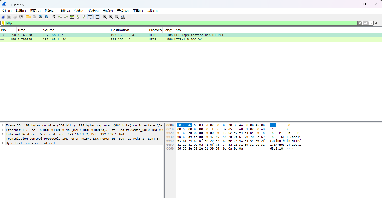382x198 pixels.
Task: Expand Frame 58 tree node
Action: point(2,125)
